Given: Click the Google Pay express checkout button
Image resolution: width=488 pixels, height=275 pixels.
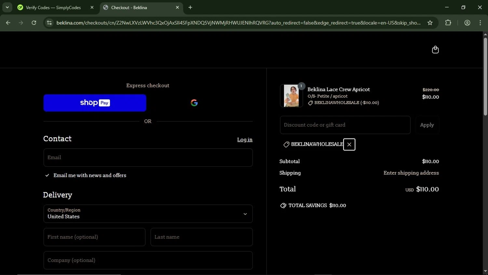Looking at the screenshot, I should click(194, 103).
